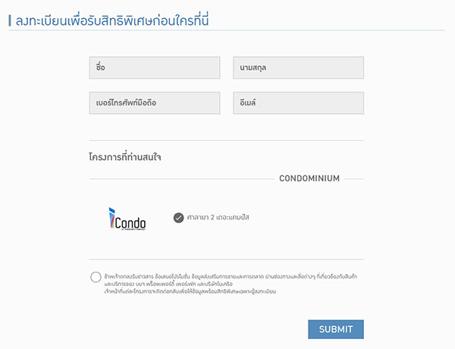Enable the consent circle before the terms
Viewport: 455px width, 349px height.
click(x=95, y=278)
